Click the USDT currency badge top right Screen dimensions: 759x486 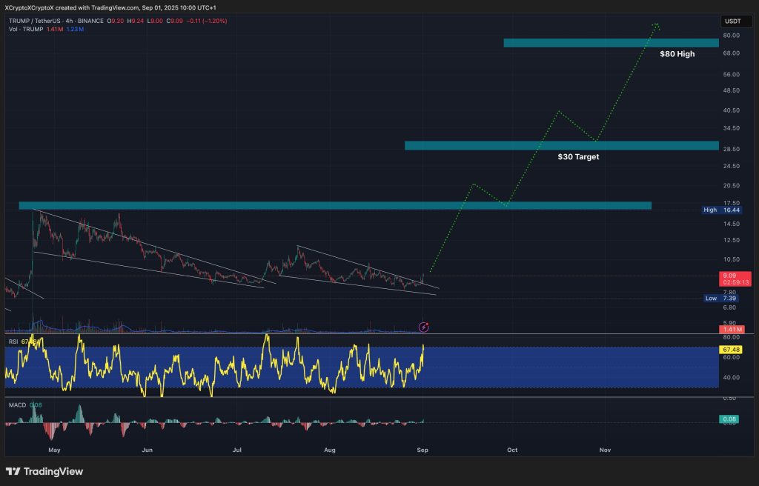[x=736, y=21]
